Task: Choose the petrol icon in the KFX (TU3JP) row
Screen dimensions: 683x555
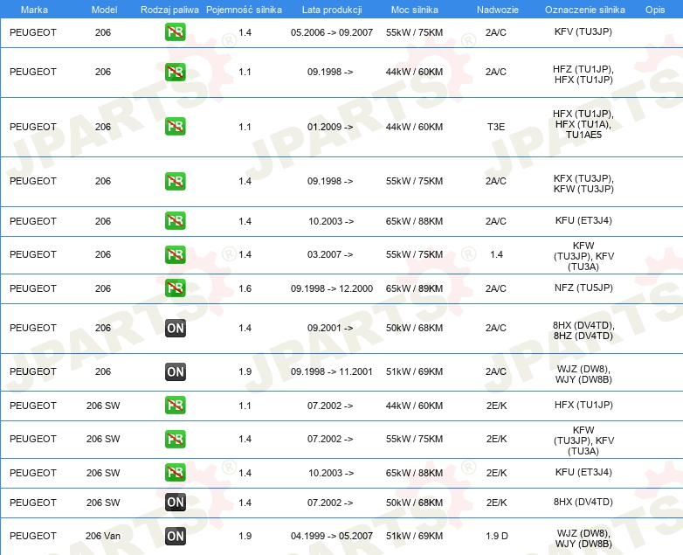Action: tap(175, 181)
